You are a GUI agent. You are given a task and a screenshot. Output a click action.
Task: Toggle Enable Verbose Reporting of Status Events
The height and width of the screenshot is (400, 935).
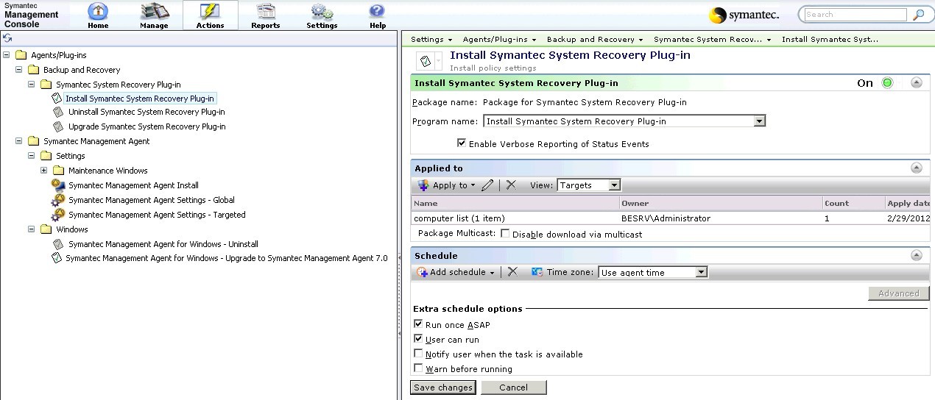coord(462,143)
